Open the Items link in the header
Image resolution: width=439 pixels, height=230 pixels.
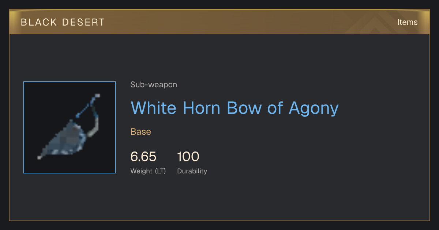coord(407,22)
